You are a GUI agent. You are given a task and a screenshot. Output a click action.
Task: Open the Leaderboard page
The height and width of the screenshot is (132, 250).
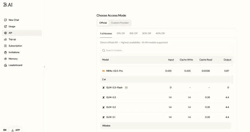(22, 65)
